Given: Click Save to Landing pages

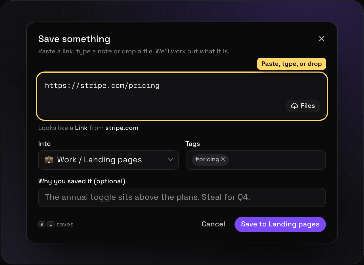Looking at the screenshot, I should click(x=280, y=224).
